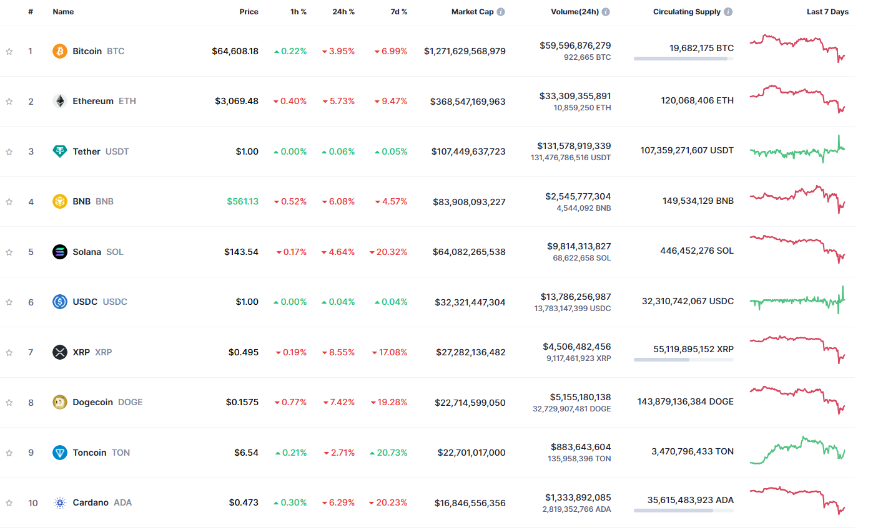878x528 pixels.
Task: Click the Market Cap info icon
Action: [x=501, y=12]
